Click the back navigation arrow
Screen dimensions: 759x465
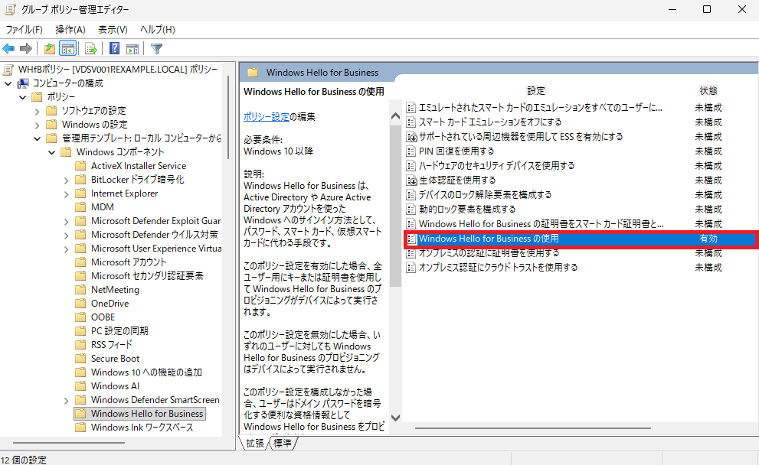coord(8,48)
